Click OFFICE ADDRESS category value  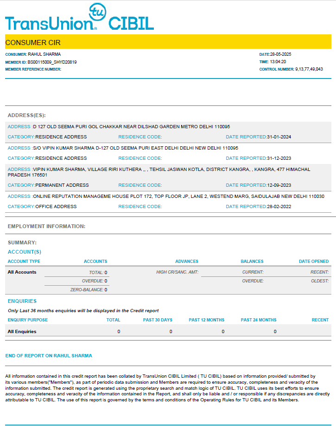56,206
